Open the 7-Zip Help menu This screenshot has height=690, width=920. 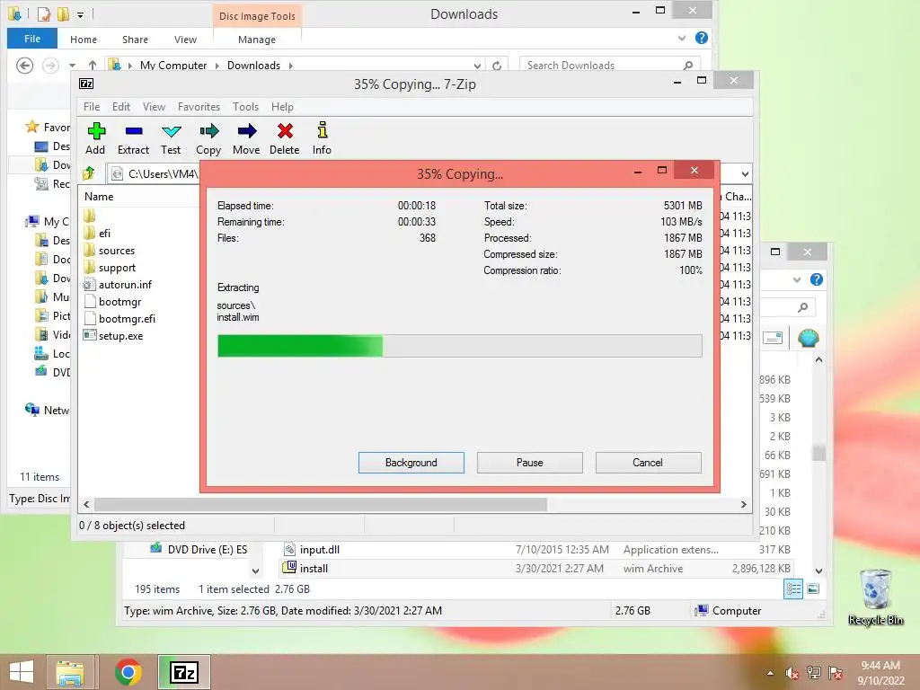(x=282, y=107)
